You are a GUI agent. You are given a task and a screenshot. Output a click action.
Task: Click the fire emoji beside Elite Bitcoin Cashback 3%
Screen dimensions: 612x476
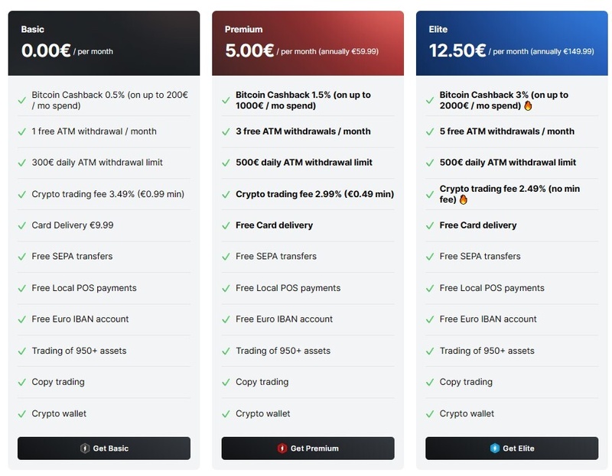tap(528, 105)
